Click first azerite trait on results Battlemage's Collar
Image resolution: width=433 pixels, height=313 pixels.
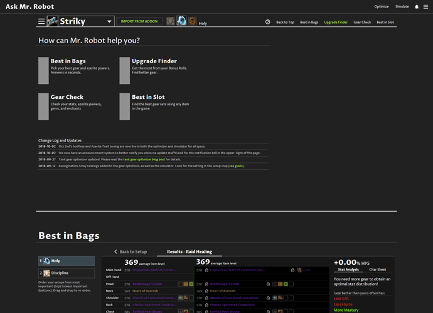coord(275,284)
